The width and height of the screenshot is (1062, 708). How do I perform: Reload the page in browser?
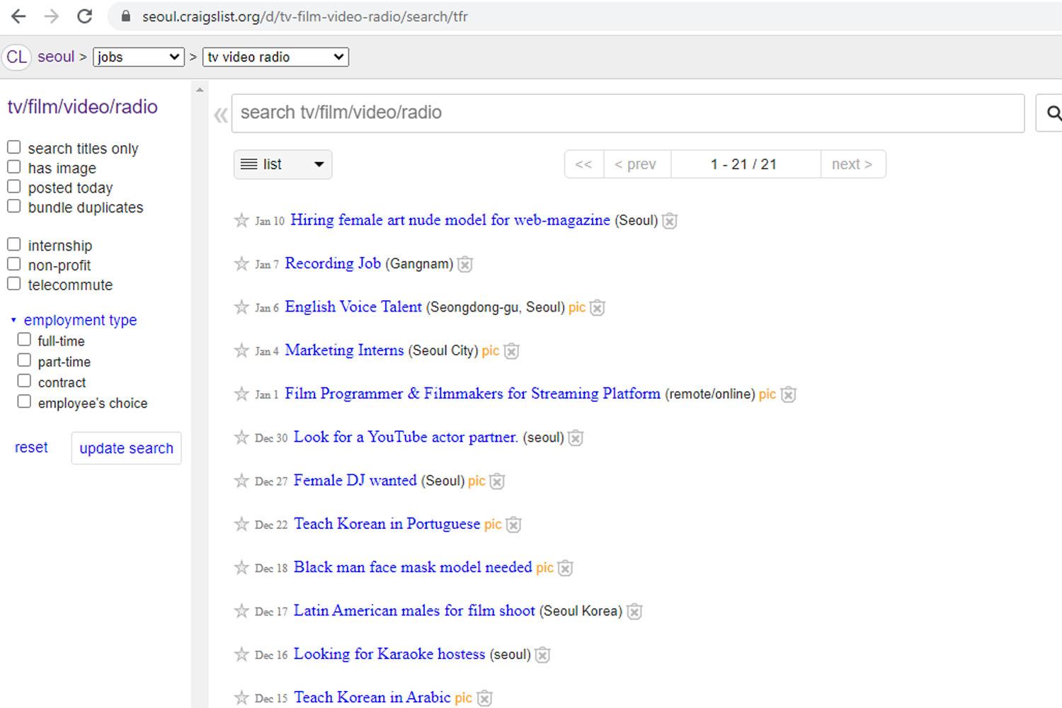(x=84, y=16)
